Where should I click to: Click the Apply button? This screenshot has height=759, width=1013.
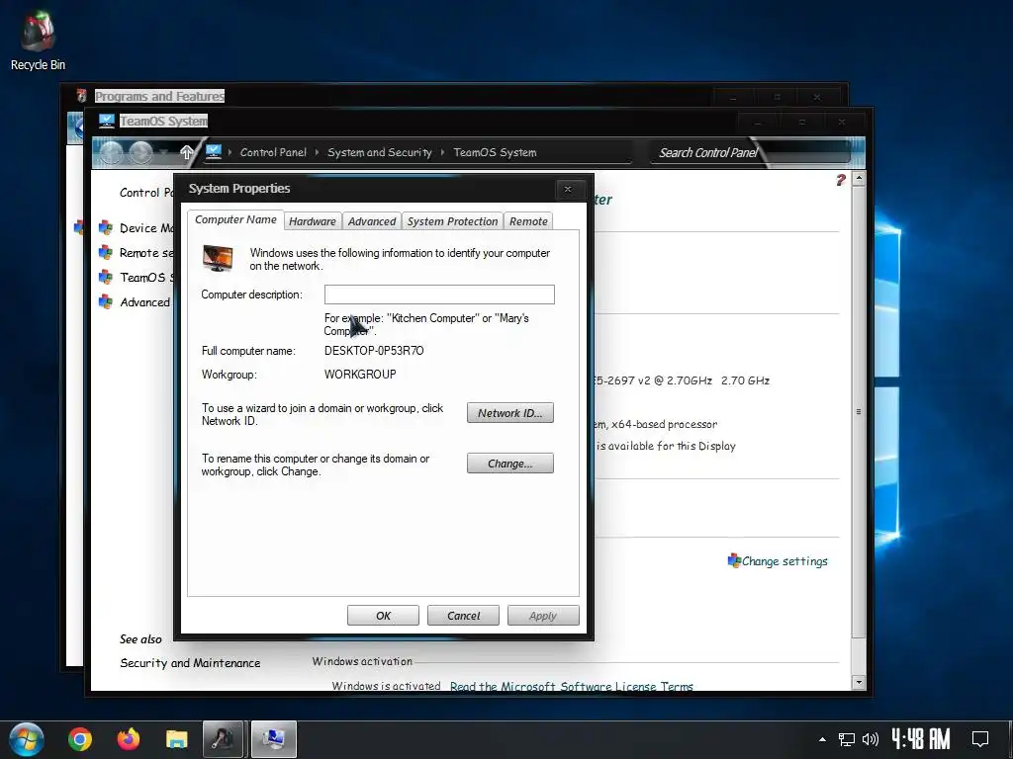tap(543, 616)
